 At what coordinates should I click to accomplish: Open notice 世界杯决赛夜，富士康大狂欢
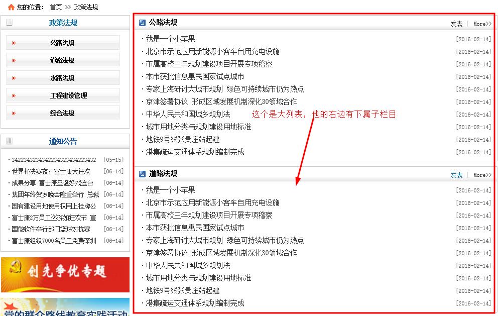click(51, 171)
